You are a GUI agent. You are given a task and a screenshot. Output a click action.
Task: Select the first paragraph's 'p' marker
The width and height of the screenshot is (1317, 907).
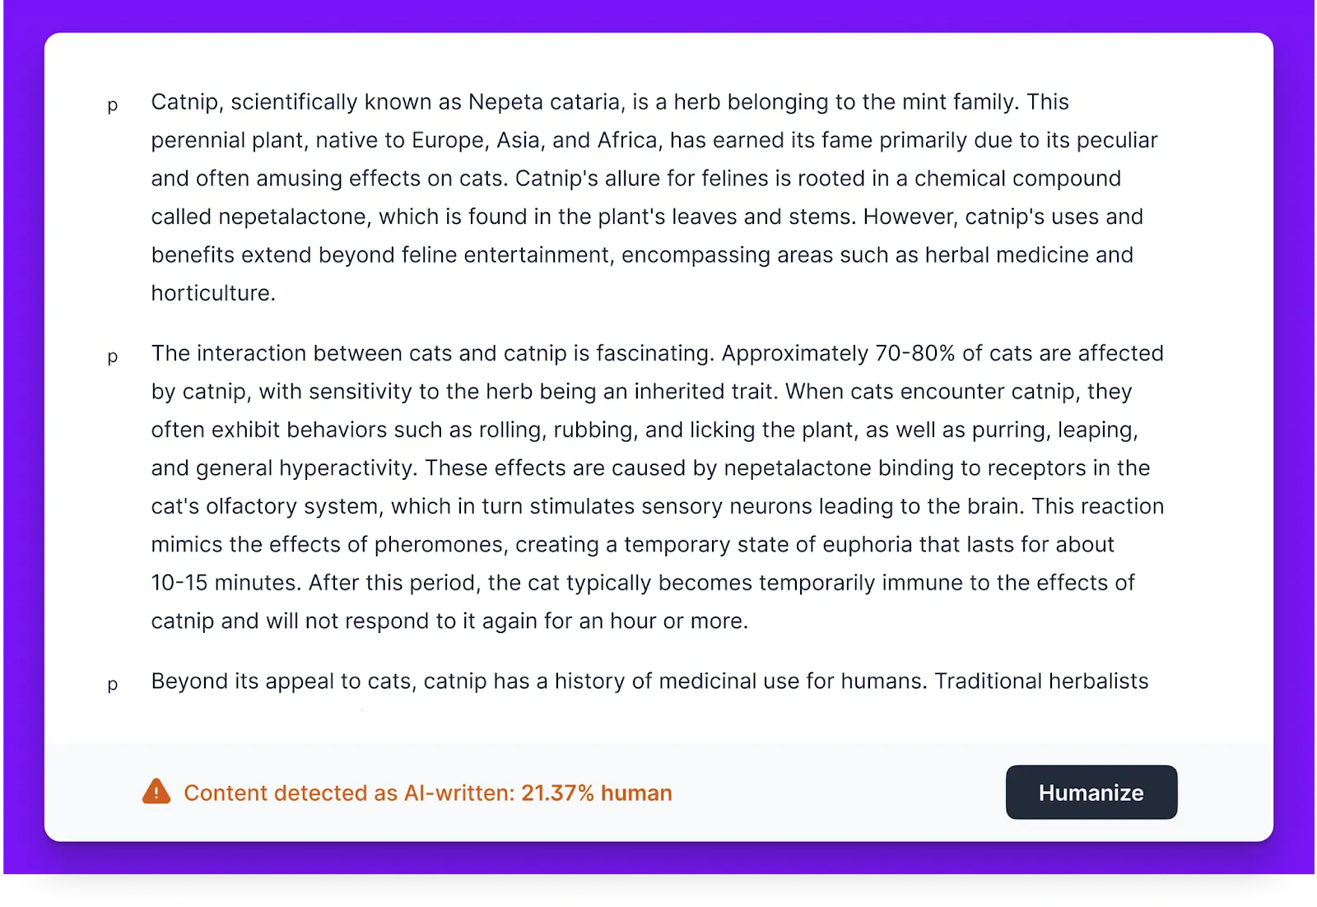click(113, 105)
